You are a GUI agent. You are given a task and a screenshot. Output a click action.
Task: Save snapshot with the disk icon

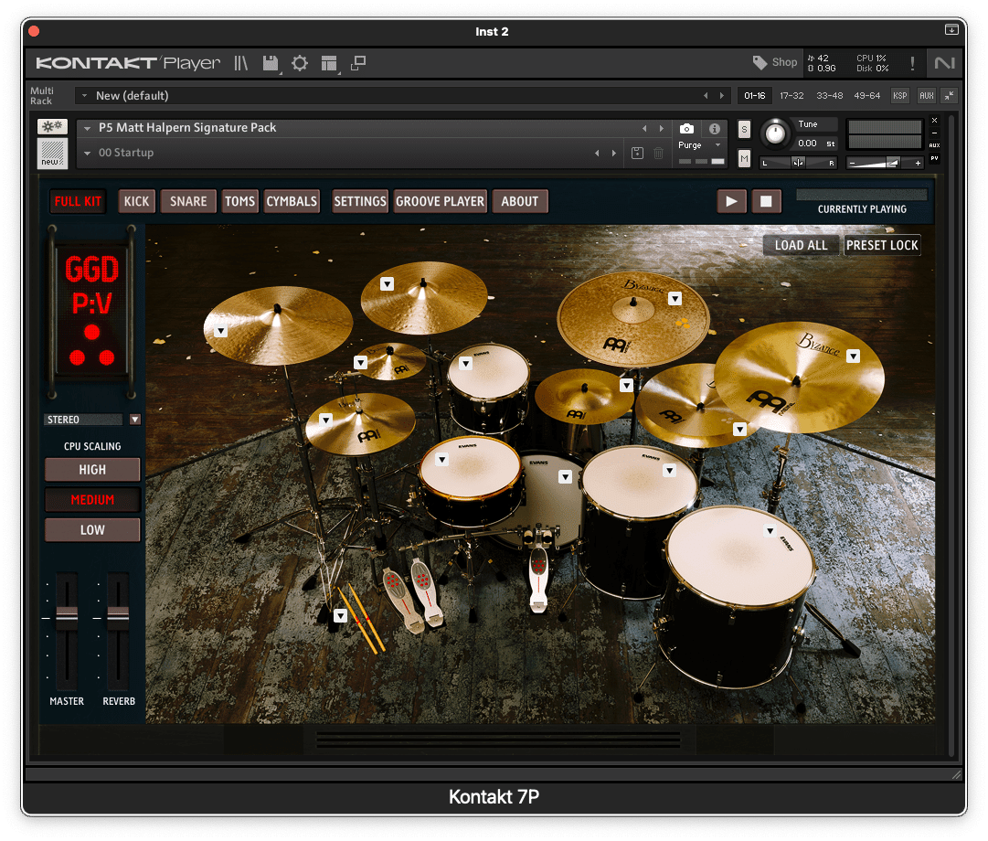[638, 154]
